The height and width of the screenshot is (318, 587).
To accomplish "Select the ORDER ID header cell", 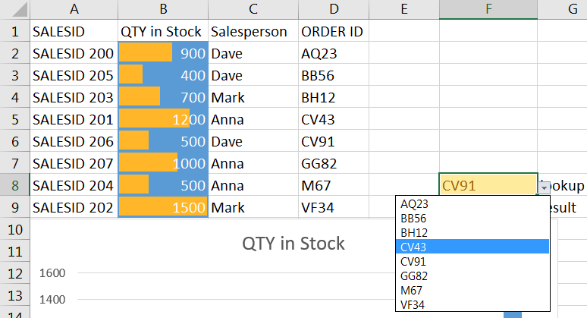I will point(333,32).
